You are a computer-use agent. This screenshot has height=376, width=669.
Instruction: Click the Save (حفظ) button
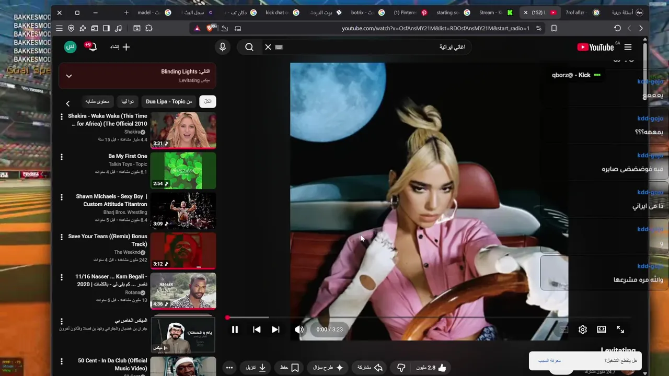(289, 368)
